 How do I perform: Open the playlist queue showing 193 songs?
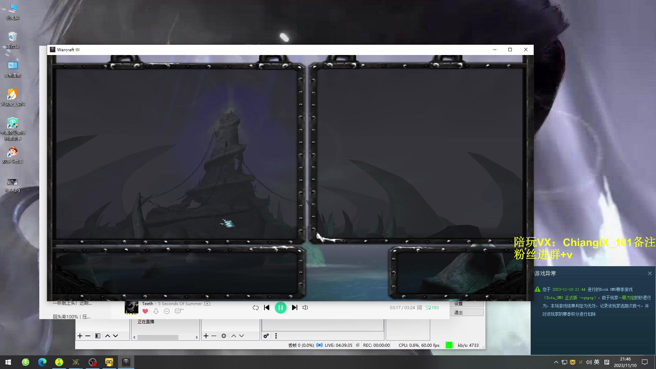pyautogui.click(x=432, y=307)
